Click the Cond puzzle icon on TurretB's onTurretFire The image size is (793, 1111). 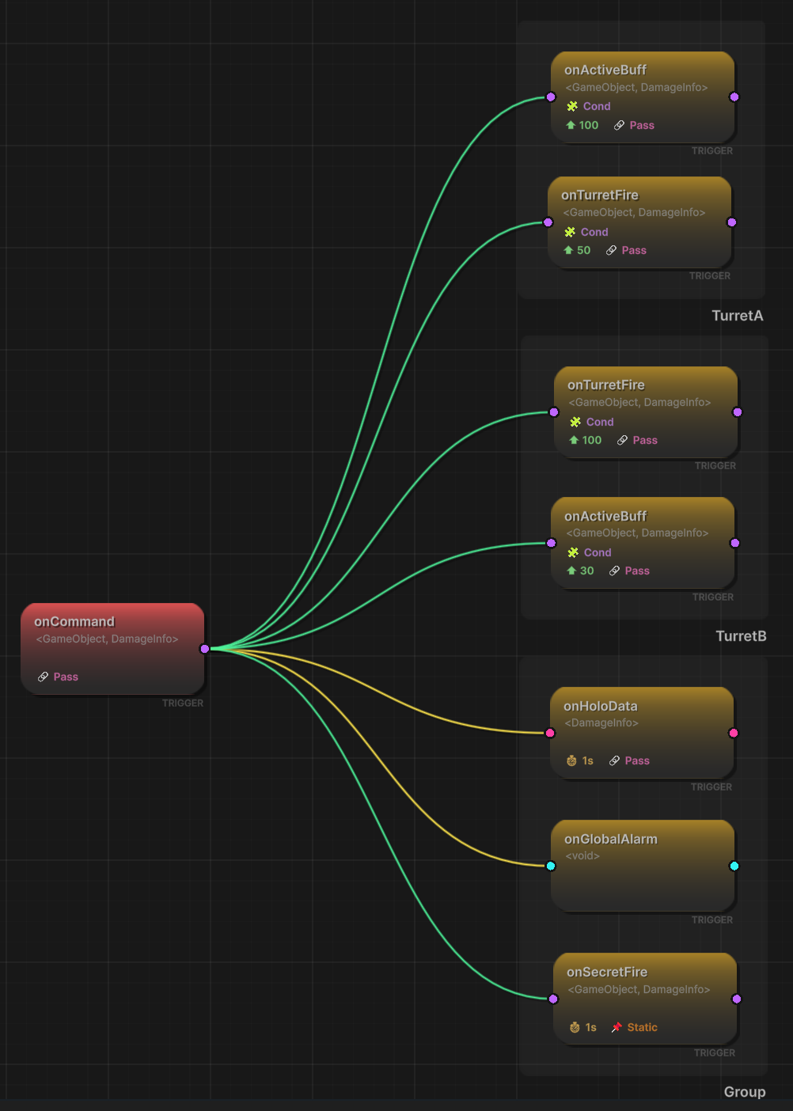(x=576, y=422)
